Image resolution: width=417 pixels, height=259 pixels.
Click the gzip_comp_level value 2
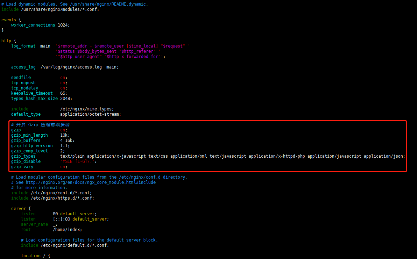[x=62, y=151]
